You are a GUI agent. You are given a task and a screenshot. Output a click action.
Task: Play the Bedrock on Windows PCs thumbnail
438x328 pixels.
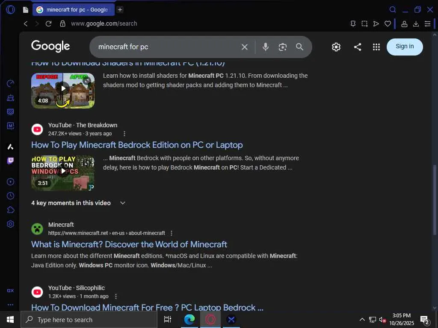click(63, 173)
